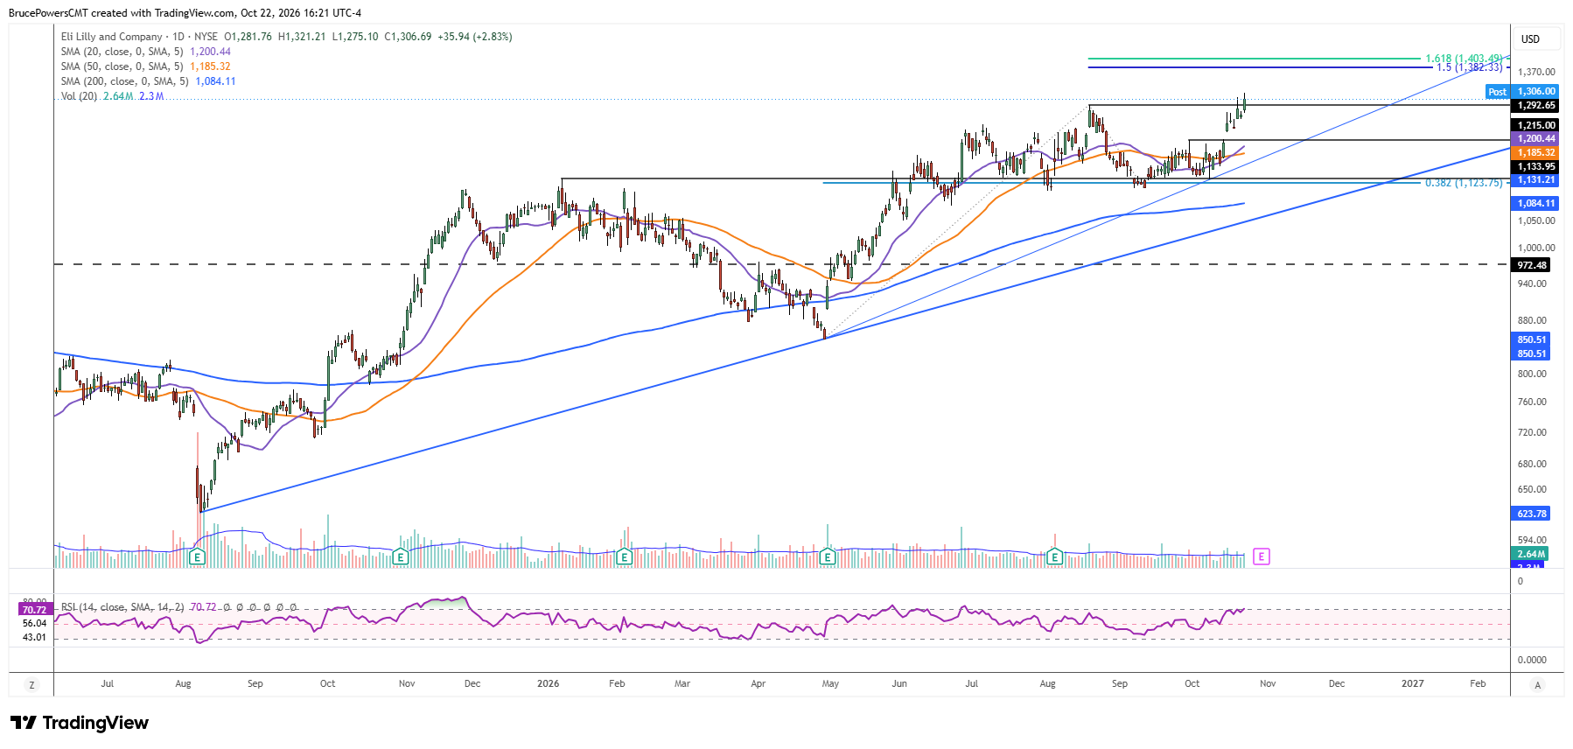Image resolution: width=1573 pixels, height=749 pixels.
Task: Click the TradingView logo
Action: point(80,723)
